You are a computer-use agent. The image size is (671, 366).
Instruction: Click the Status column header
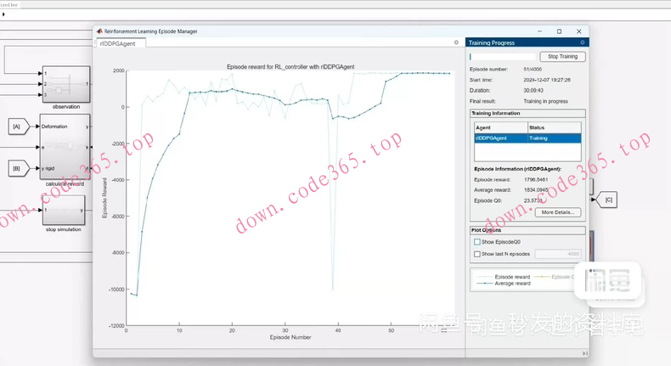click(554, 127)
